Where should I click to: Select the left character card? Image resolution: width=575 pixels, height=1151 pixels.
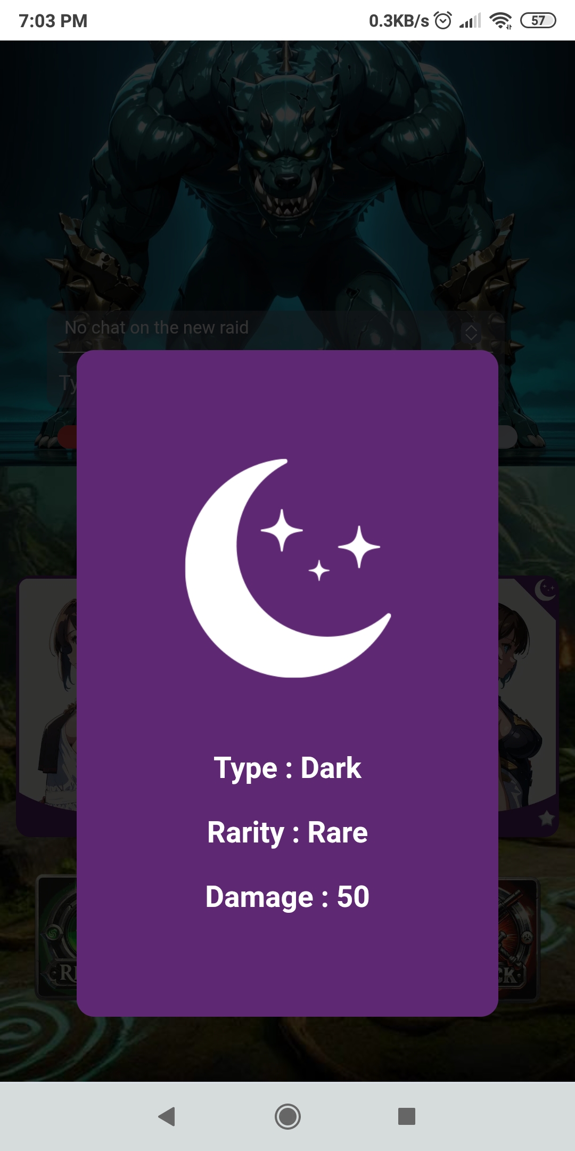click(x=48, y=707)
